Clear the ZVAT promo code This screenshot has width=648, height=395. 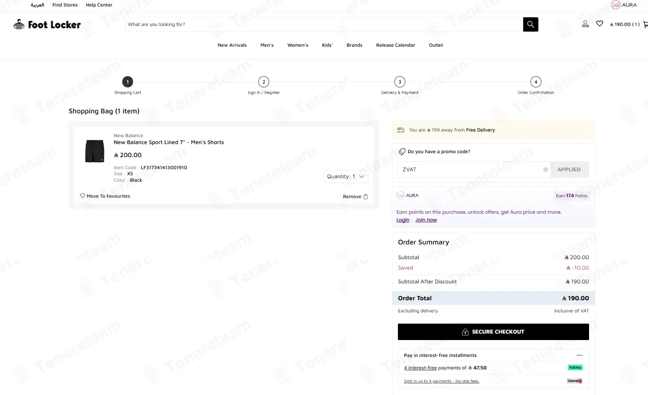[x=545, y=170]
